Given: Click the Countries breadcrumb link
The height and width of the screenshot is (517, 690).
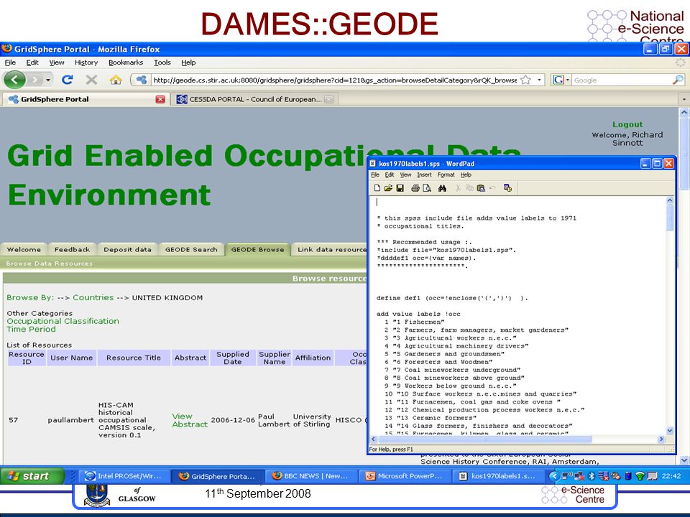Looking at the screenshot, I should click(93, 297).
